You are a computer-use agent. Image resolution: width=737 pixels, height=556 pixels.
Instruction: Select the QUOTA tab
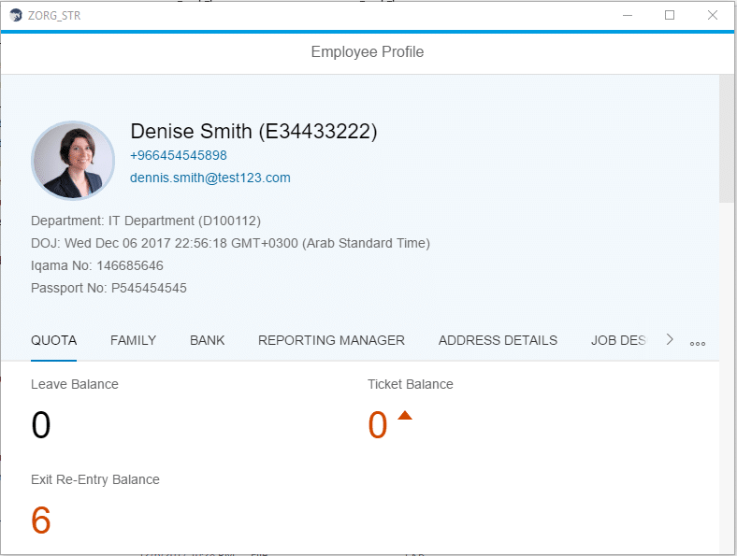[x=53, y=340]
